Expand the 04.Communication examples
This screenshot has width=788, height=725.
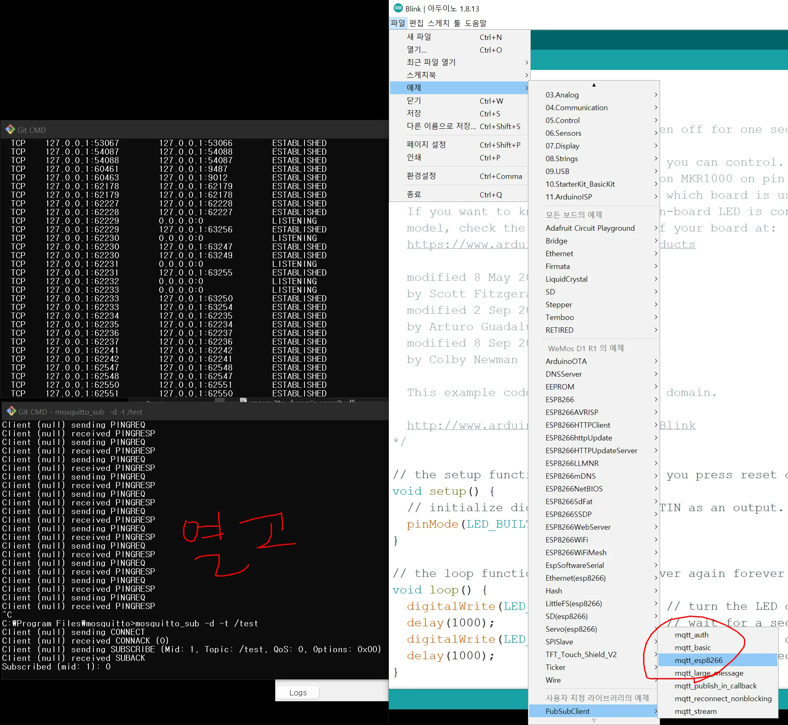tap(594, 108)
